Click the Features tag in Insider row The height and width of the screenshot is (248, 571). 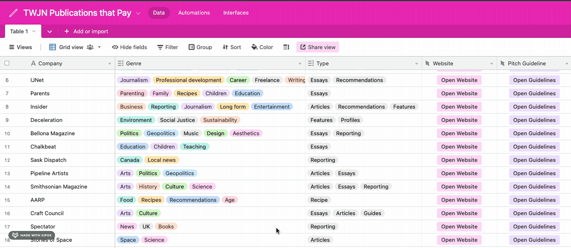coord(404,107)
